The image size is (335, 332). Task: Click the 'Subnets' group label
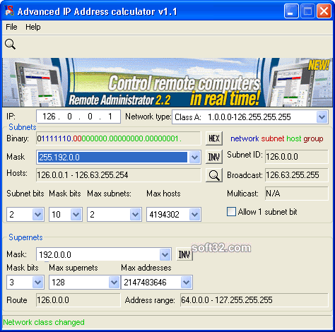tap(23, 127)
